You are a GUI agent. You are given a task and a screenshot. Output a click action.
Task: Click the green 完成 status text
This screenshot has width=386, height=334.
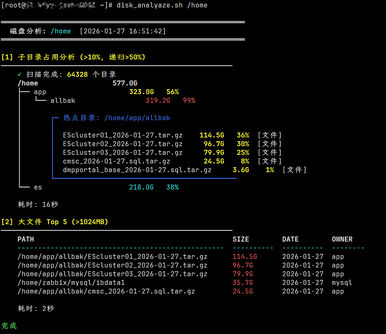click(x=9, y=326)
